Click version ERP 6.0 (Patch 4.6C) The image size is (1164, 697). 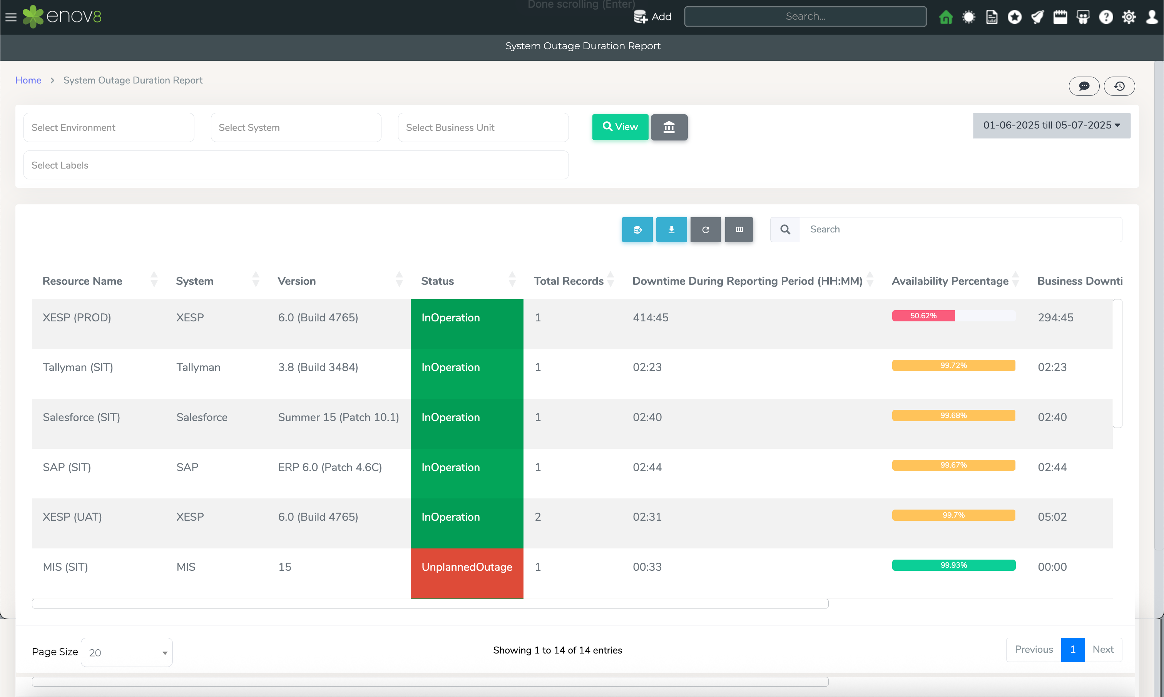330,467
